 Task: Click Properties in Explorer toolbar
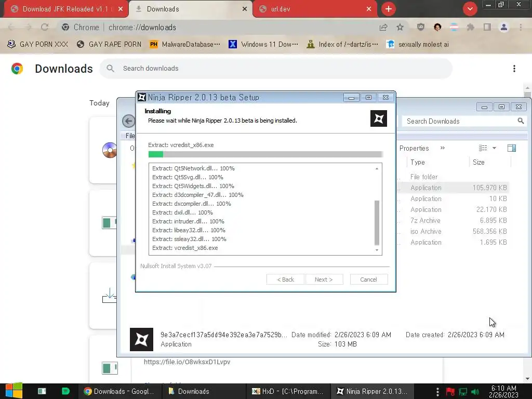(x=414, y=148)
